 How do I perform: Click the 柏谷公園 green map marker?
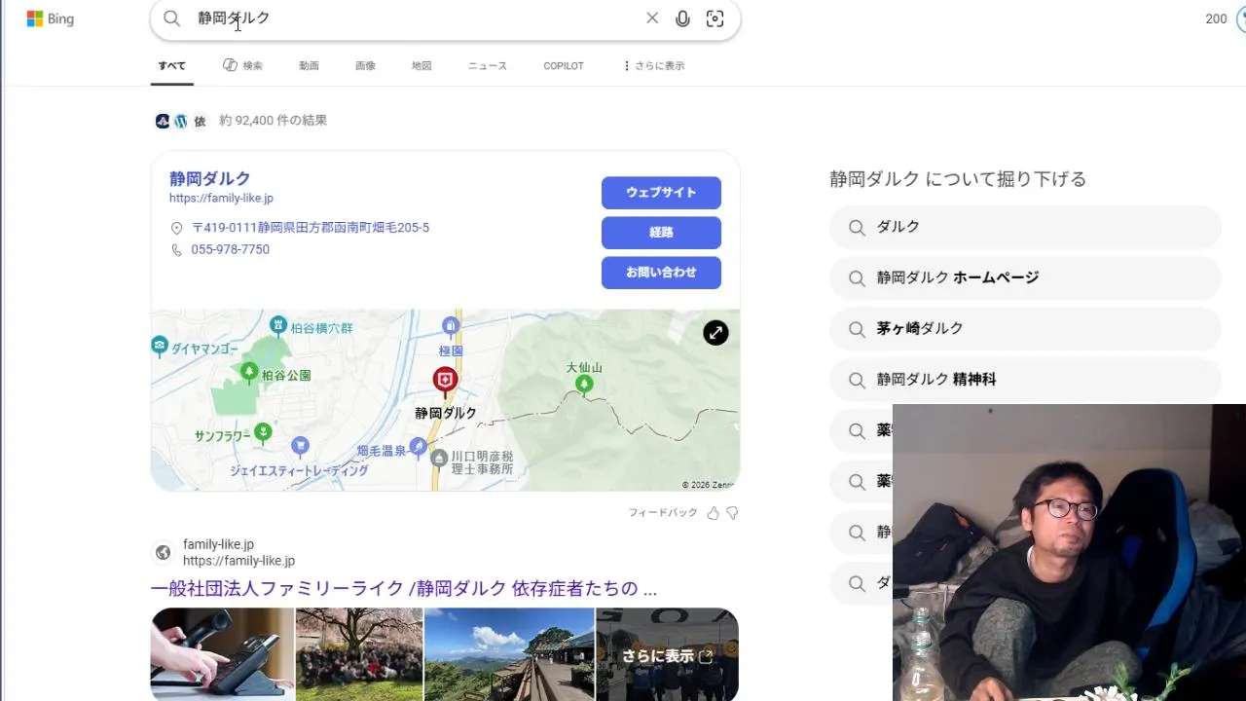[249, 371]
